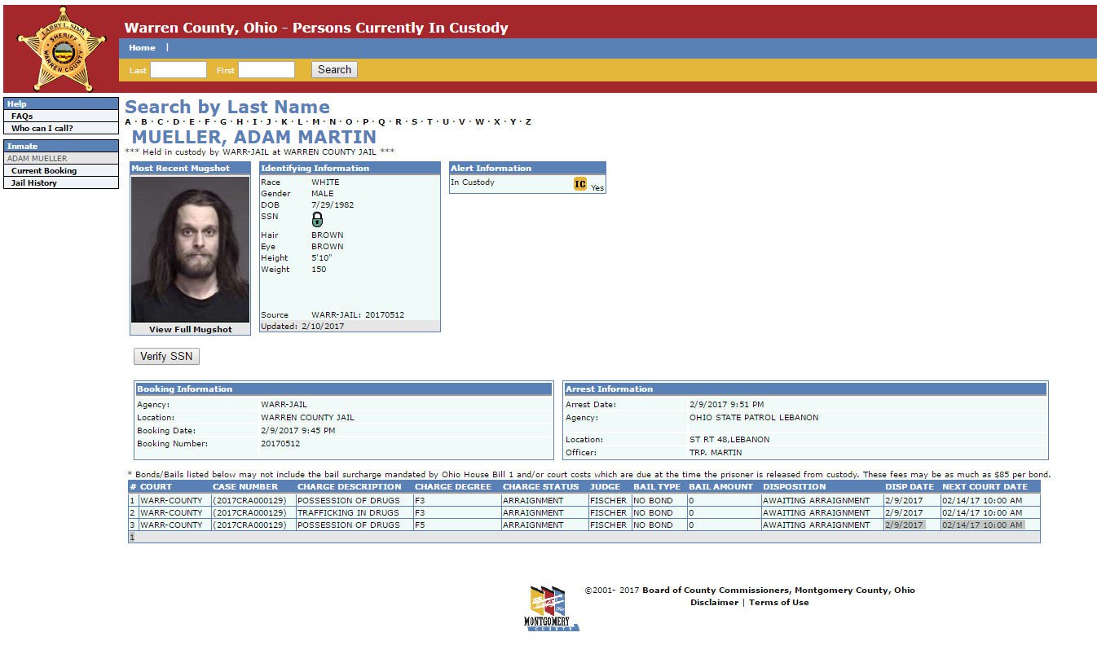Select Current Booking in sidebar

click(44, 171)
